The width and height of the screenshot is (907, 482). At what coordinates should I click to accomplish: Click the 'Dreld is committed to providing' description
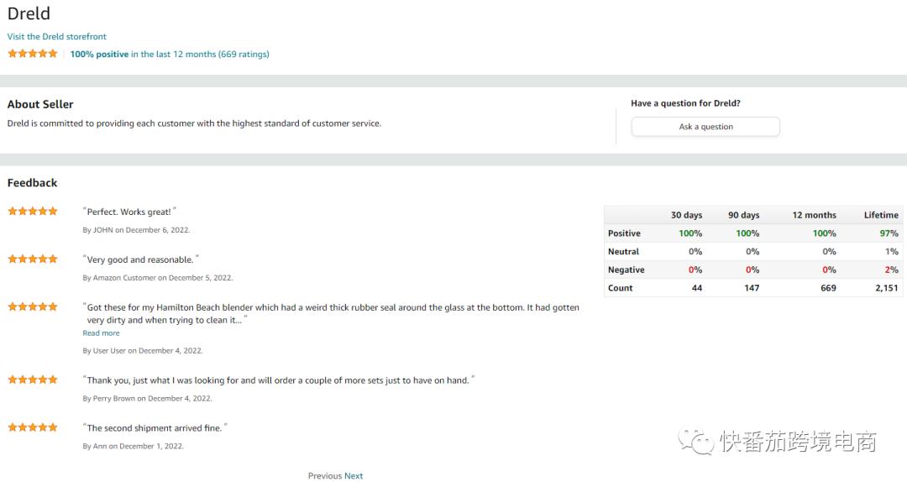[x=194, y=123]
